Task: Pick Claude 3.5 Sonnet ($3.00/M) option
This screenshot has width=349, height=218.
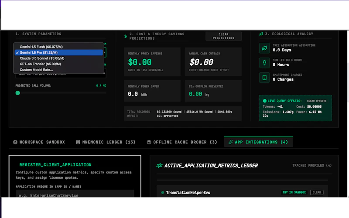Action: point(59,58)
